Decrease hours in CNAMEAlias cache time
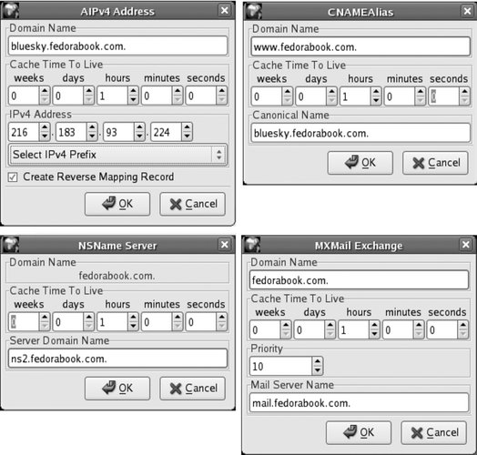477x455 pixels. pyautogui.click(x=376, y=101)
